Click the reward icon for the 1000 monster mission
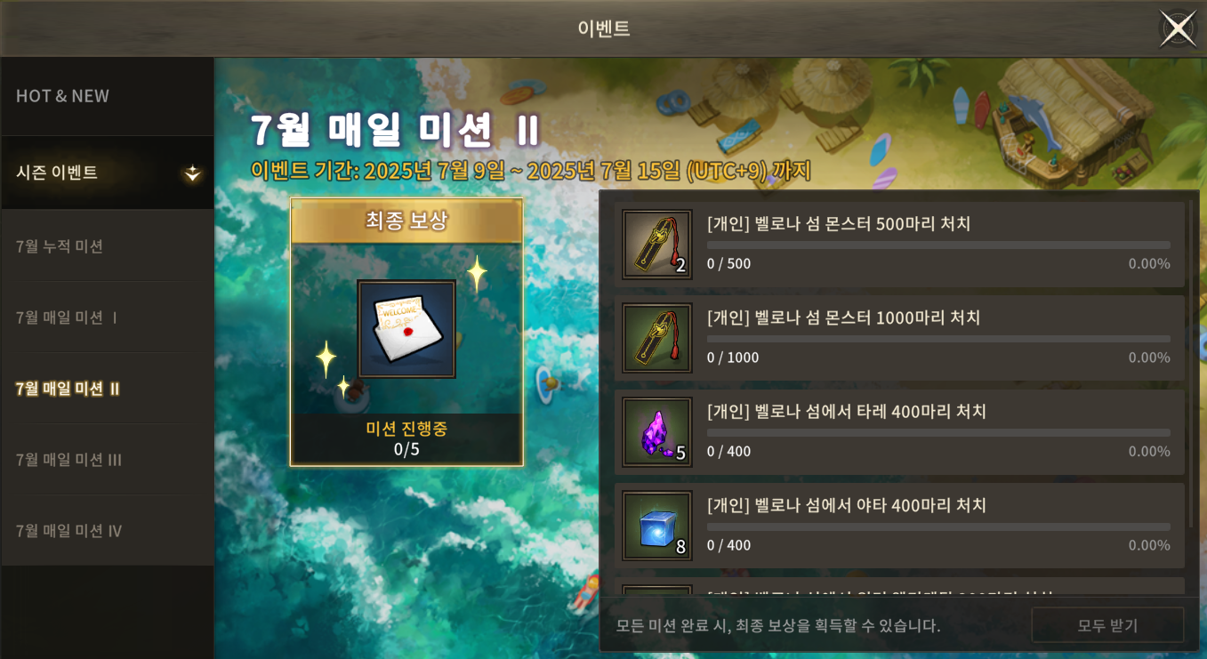Image resolution: width=1207 pixels, height=659 pixels. pyautogui.click(x=657, y=338)
